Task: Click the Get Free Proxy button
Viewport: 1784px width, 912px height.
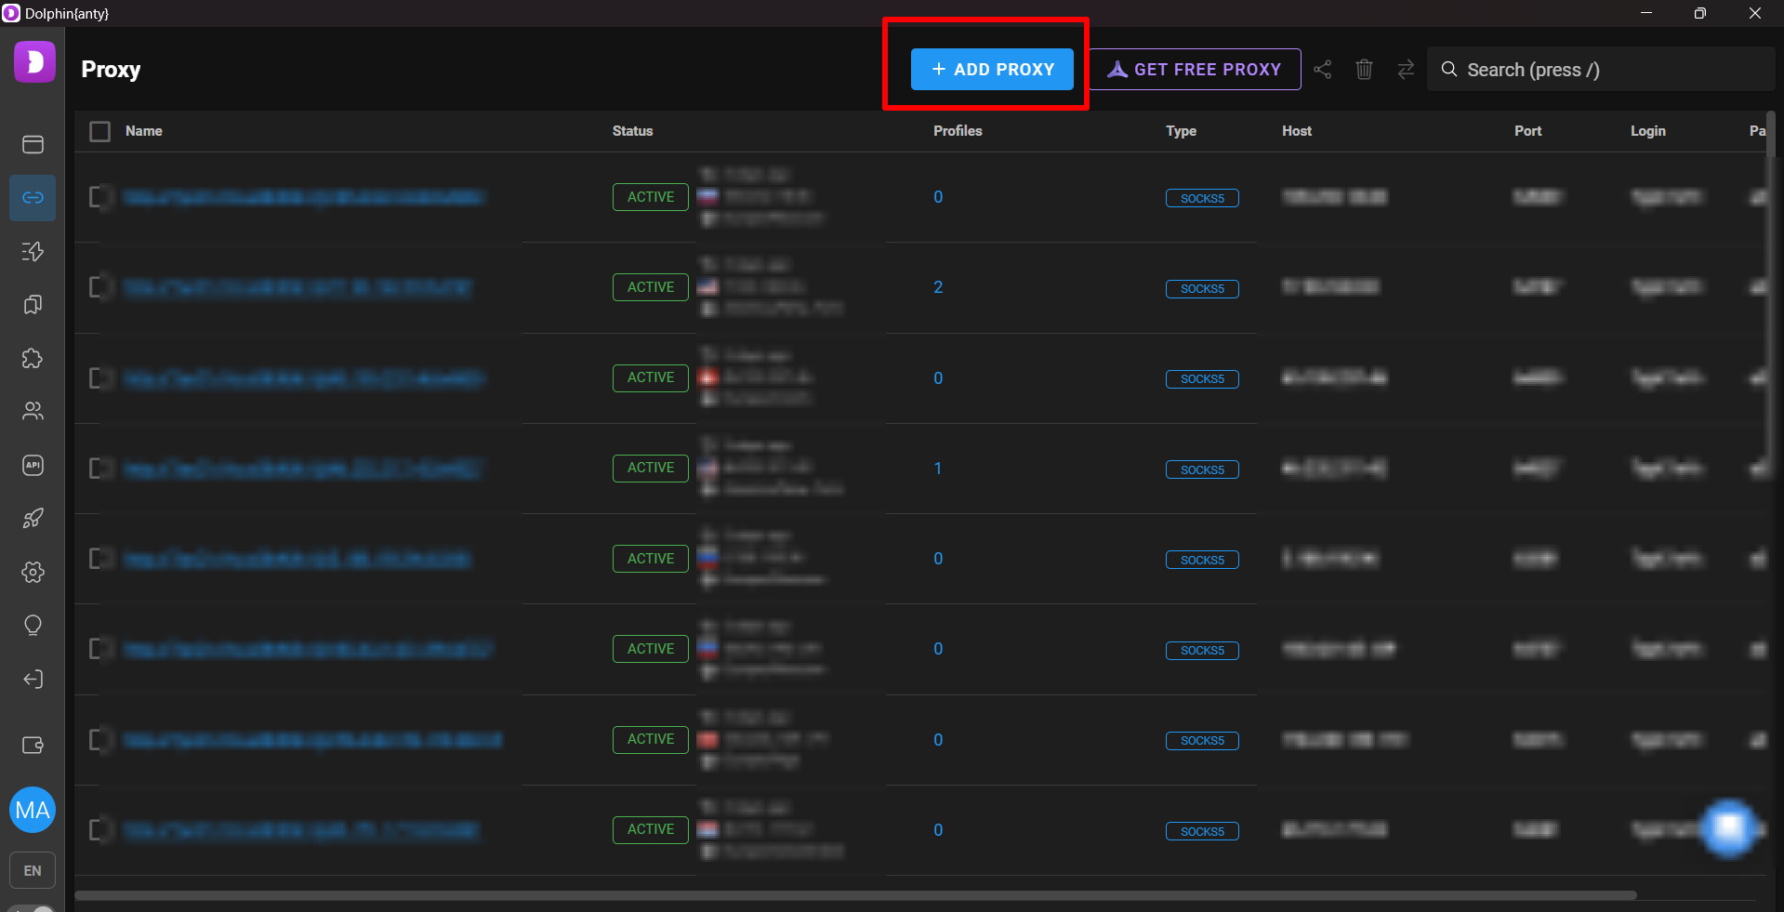Action: (x=1195, y=70)
